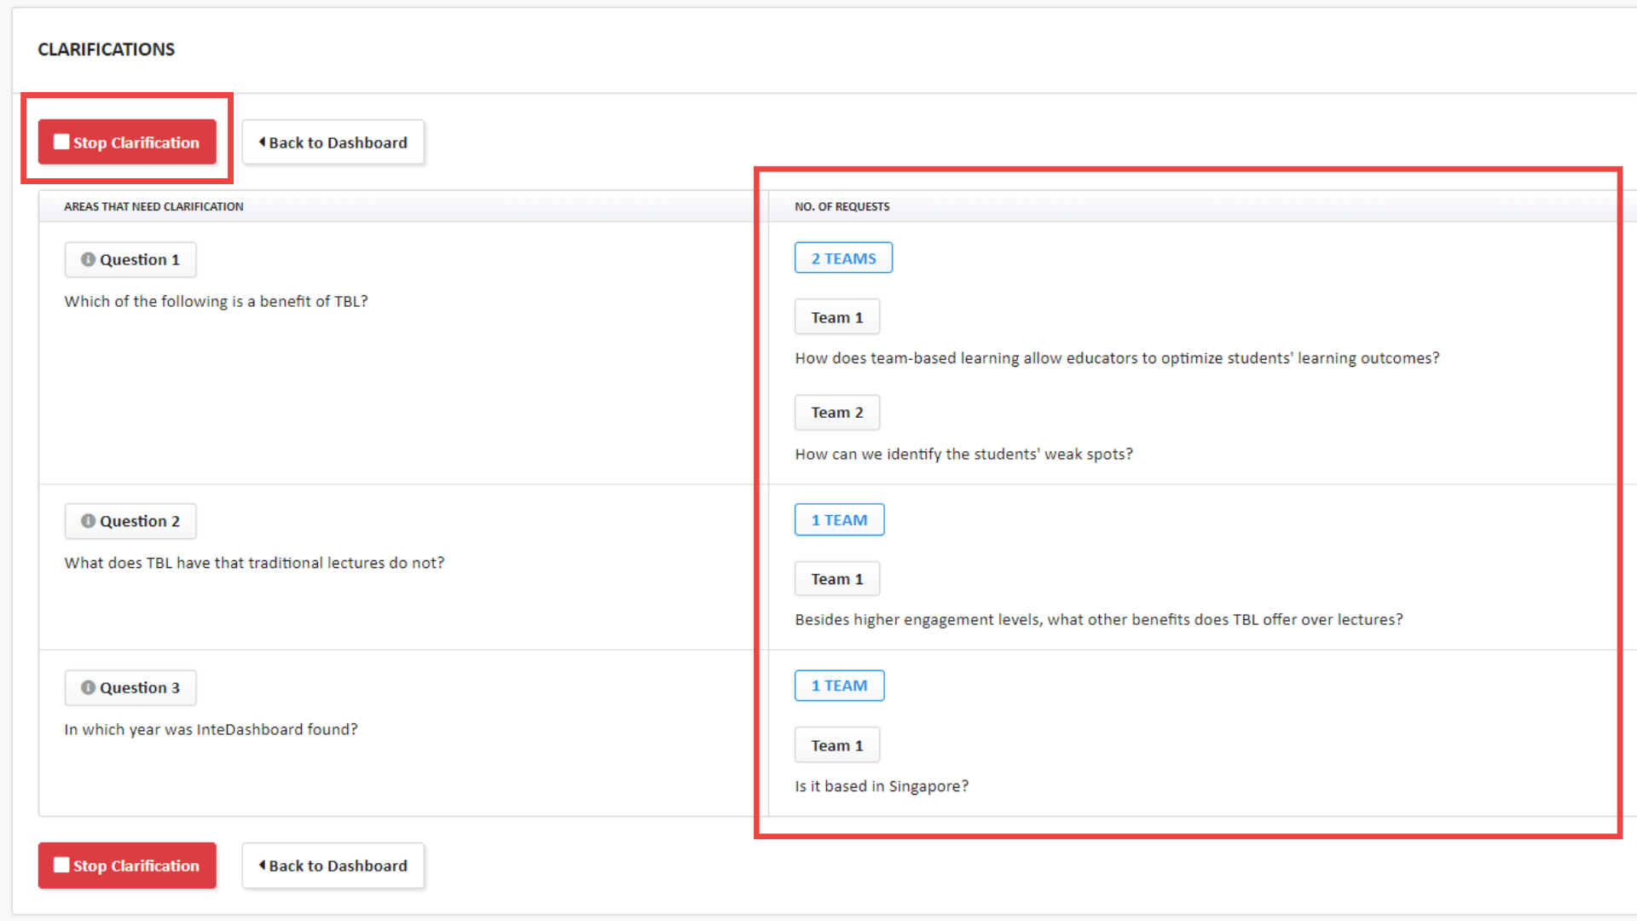Viewport: 1637px width, 921px height.
Task: Click the NO. OF REQUESTS column header
Action: click(842, 206)
